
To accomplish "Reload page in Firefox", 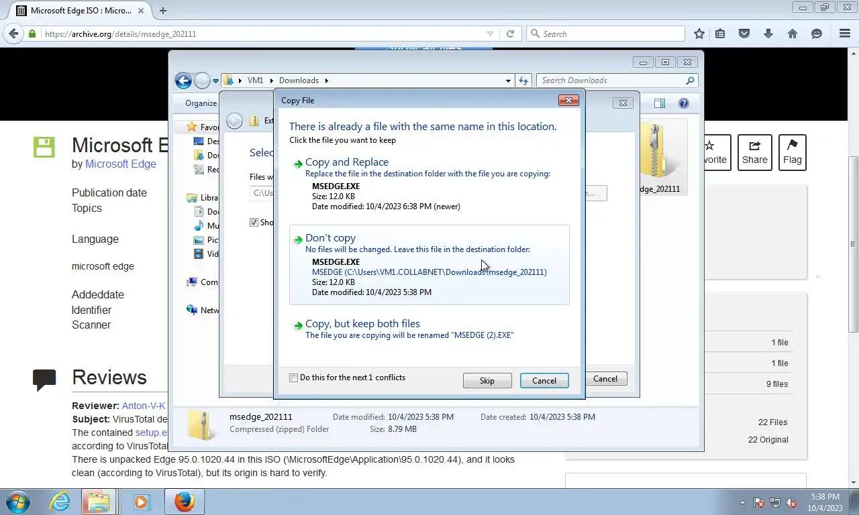I will (x=511, y=34).
